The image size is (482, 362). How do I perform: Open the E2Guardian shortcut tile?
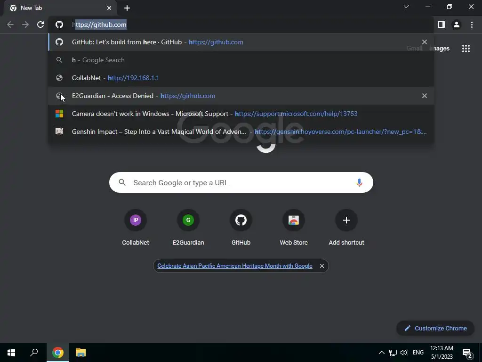(188, 227)
